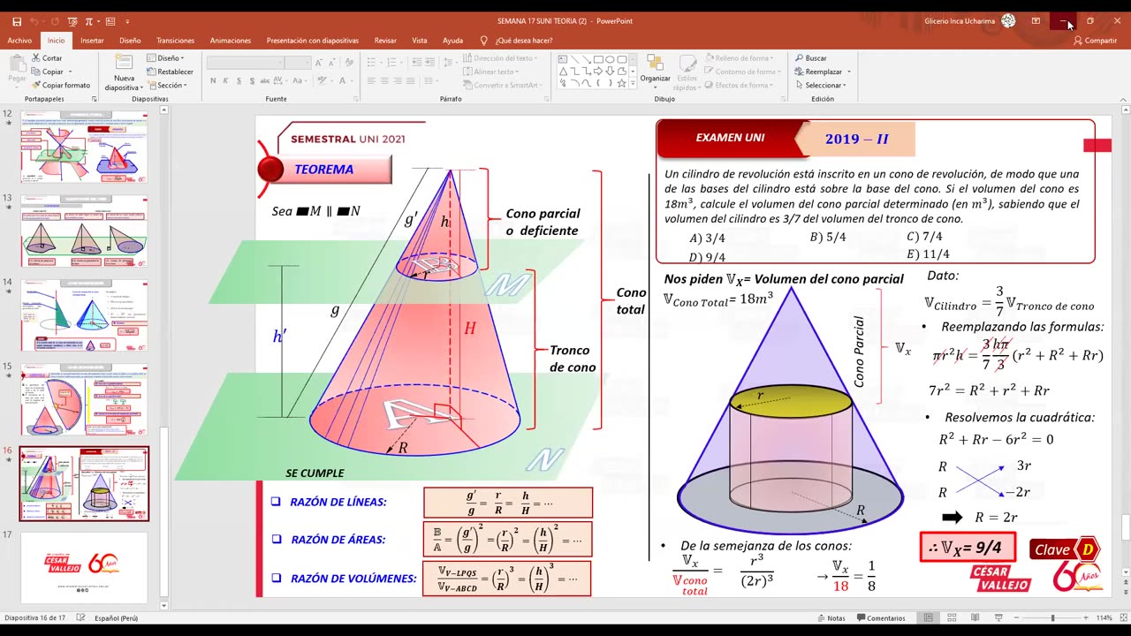Click the Cortar scissors button
The width and height of the screenshot is (1131, 636).
coord(47,58)
